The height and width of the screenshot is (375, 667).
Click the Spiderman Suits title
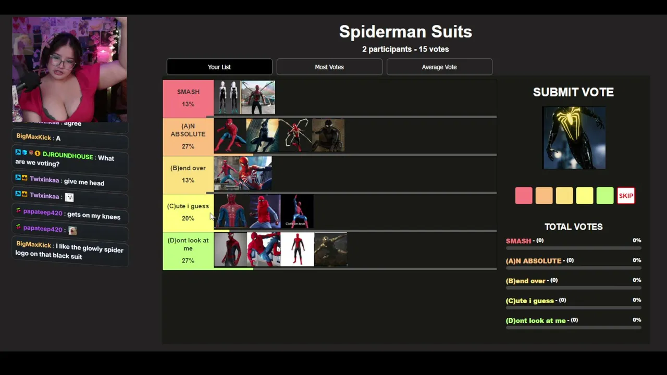point(405,32)
